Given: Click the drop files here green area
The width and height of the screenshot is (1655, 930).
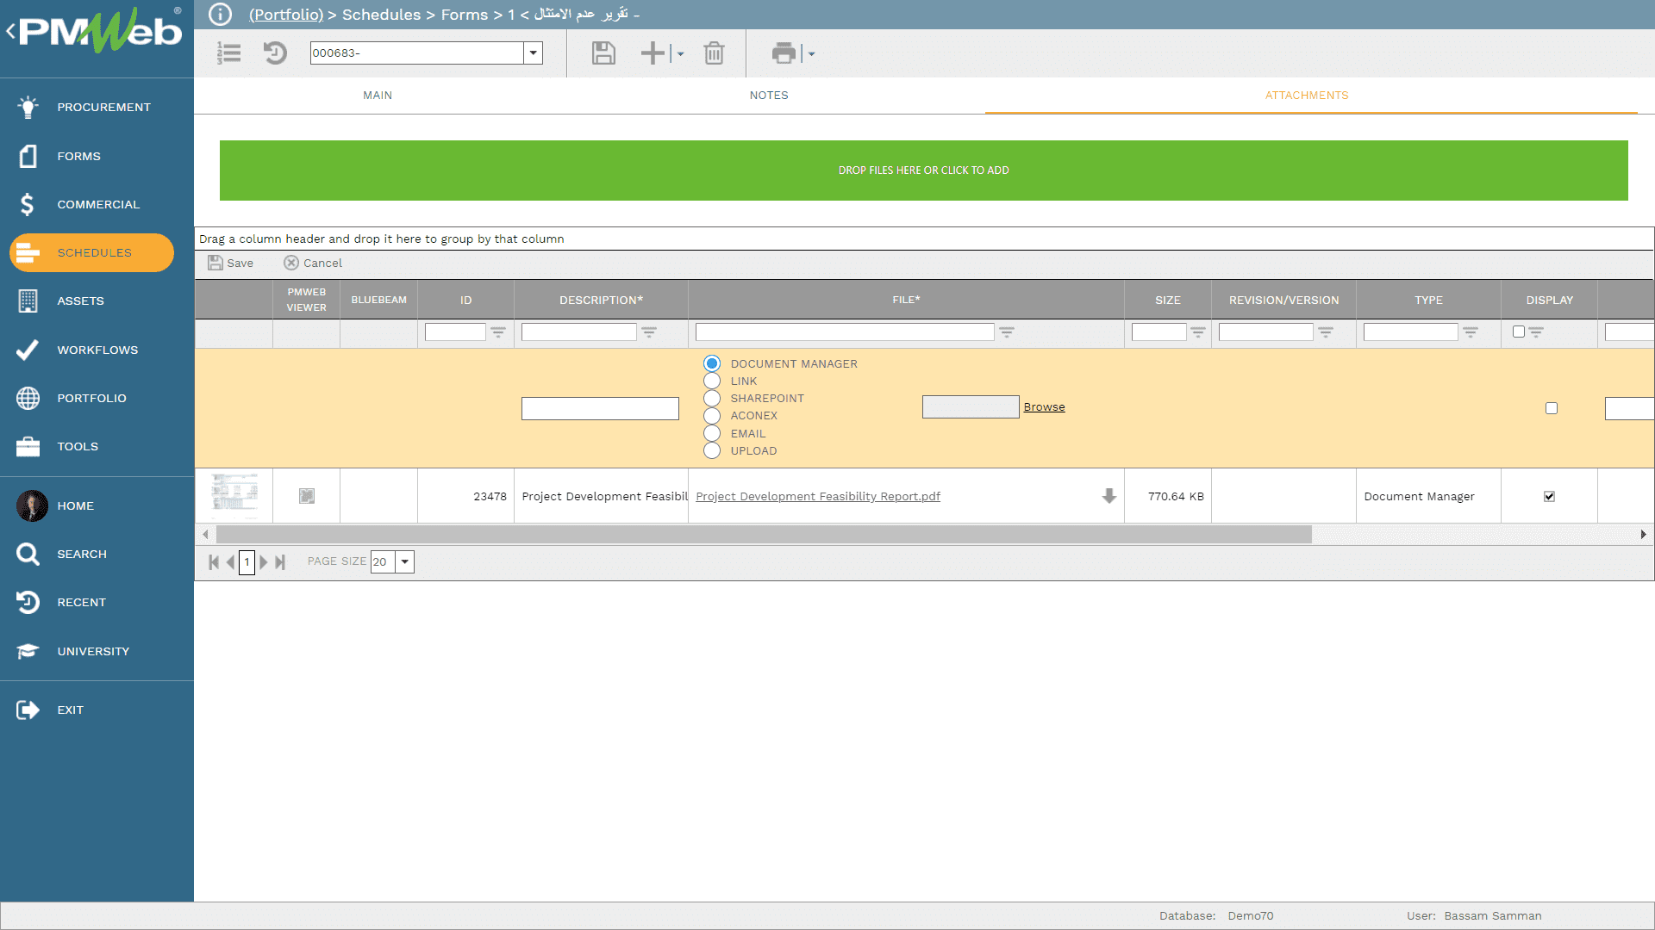Looking at the screenshot, I should click(923, 170).
